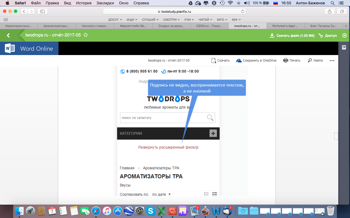
Task: Click Скачать in Word Online toolbar
Action: 220,60
